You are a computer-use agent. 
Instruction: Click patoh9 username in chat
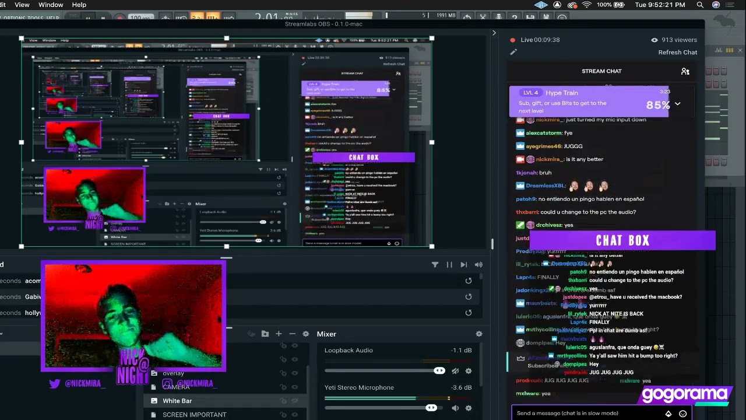click(526, 199)
